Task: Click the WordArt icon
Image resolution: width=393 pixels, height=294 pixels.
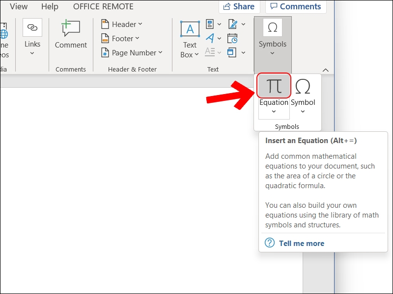Action: coord(210,38)
